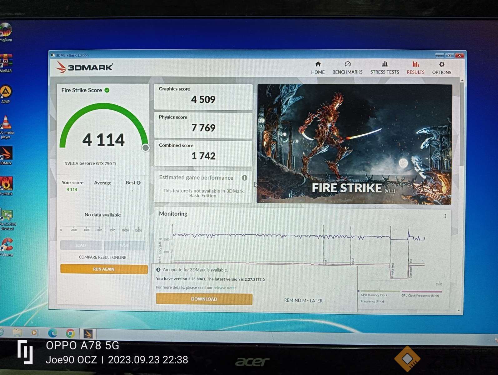Click Estimated game performance info icon
Viewport: 498px width, 375px height.
tap(244, 177)
